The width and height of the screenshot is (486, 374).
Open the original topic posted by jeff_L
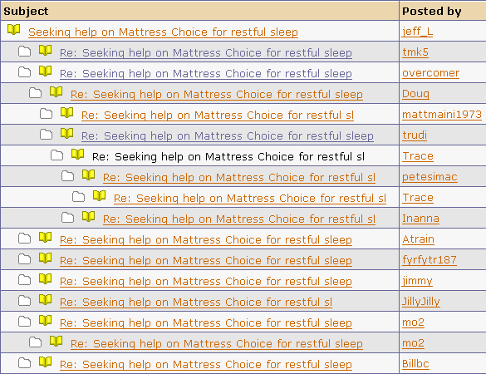click(x=163, y=32)
